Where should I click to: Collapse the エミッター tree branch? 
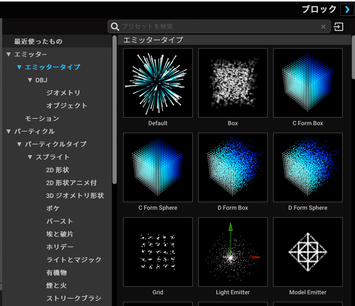8,54
